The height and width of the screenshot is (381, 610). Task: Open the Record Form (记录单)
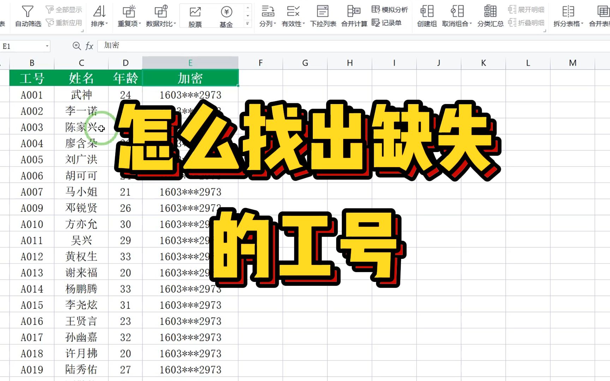click(387, 23)
